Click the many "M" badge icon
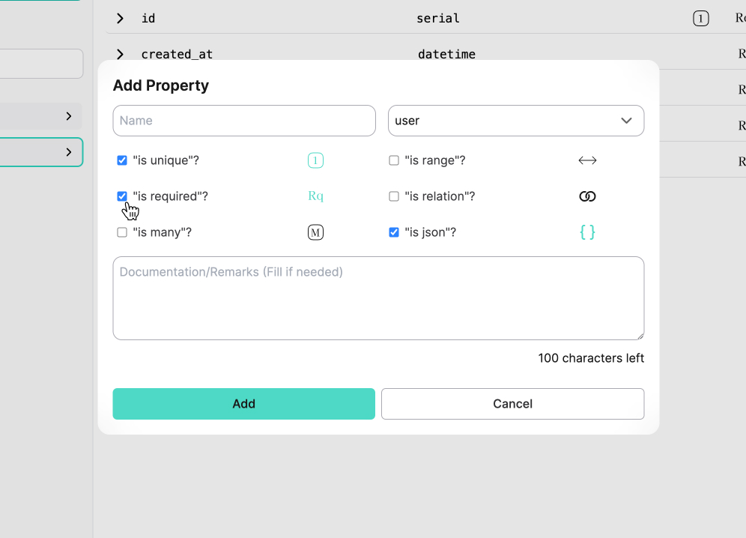The width and height of the screenshot is (746, 538). coord(315,232)
